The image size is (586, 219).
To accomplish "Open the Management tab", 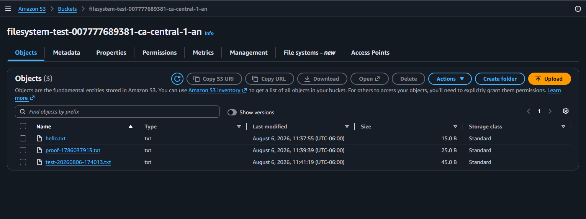I will coord(249,53).
